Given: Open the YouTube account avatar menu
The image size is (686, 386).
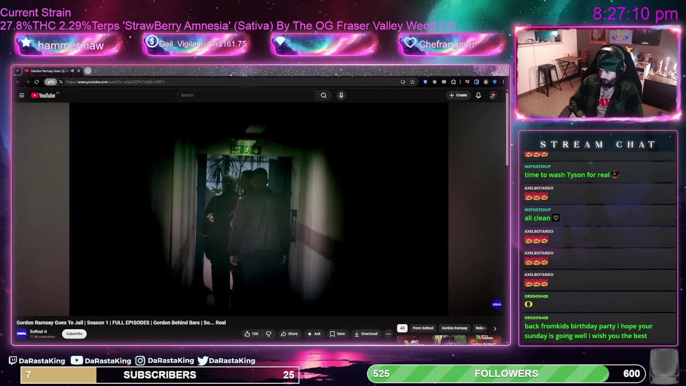Looking at the screenshot, I should [x=493, y=95].
